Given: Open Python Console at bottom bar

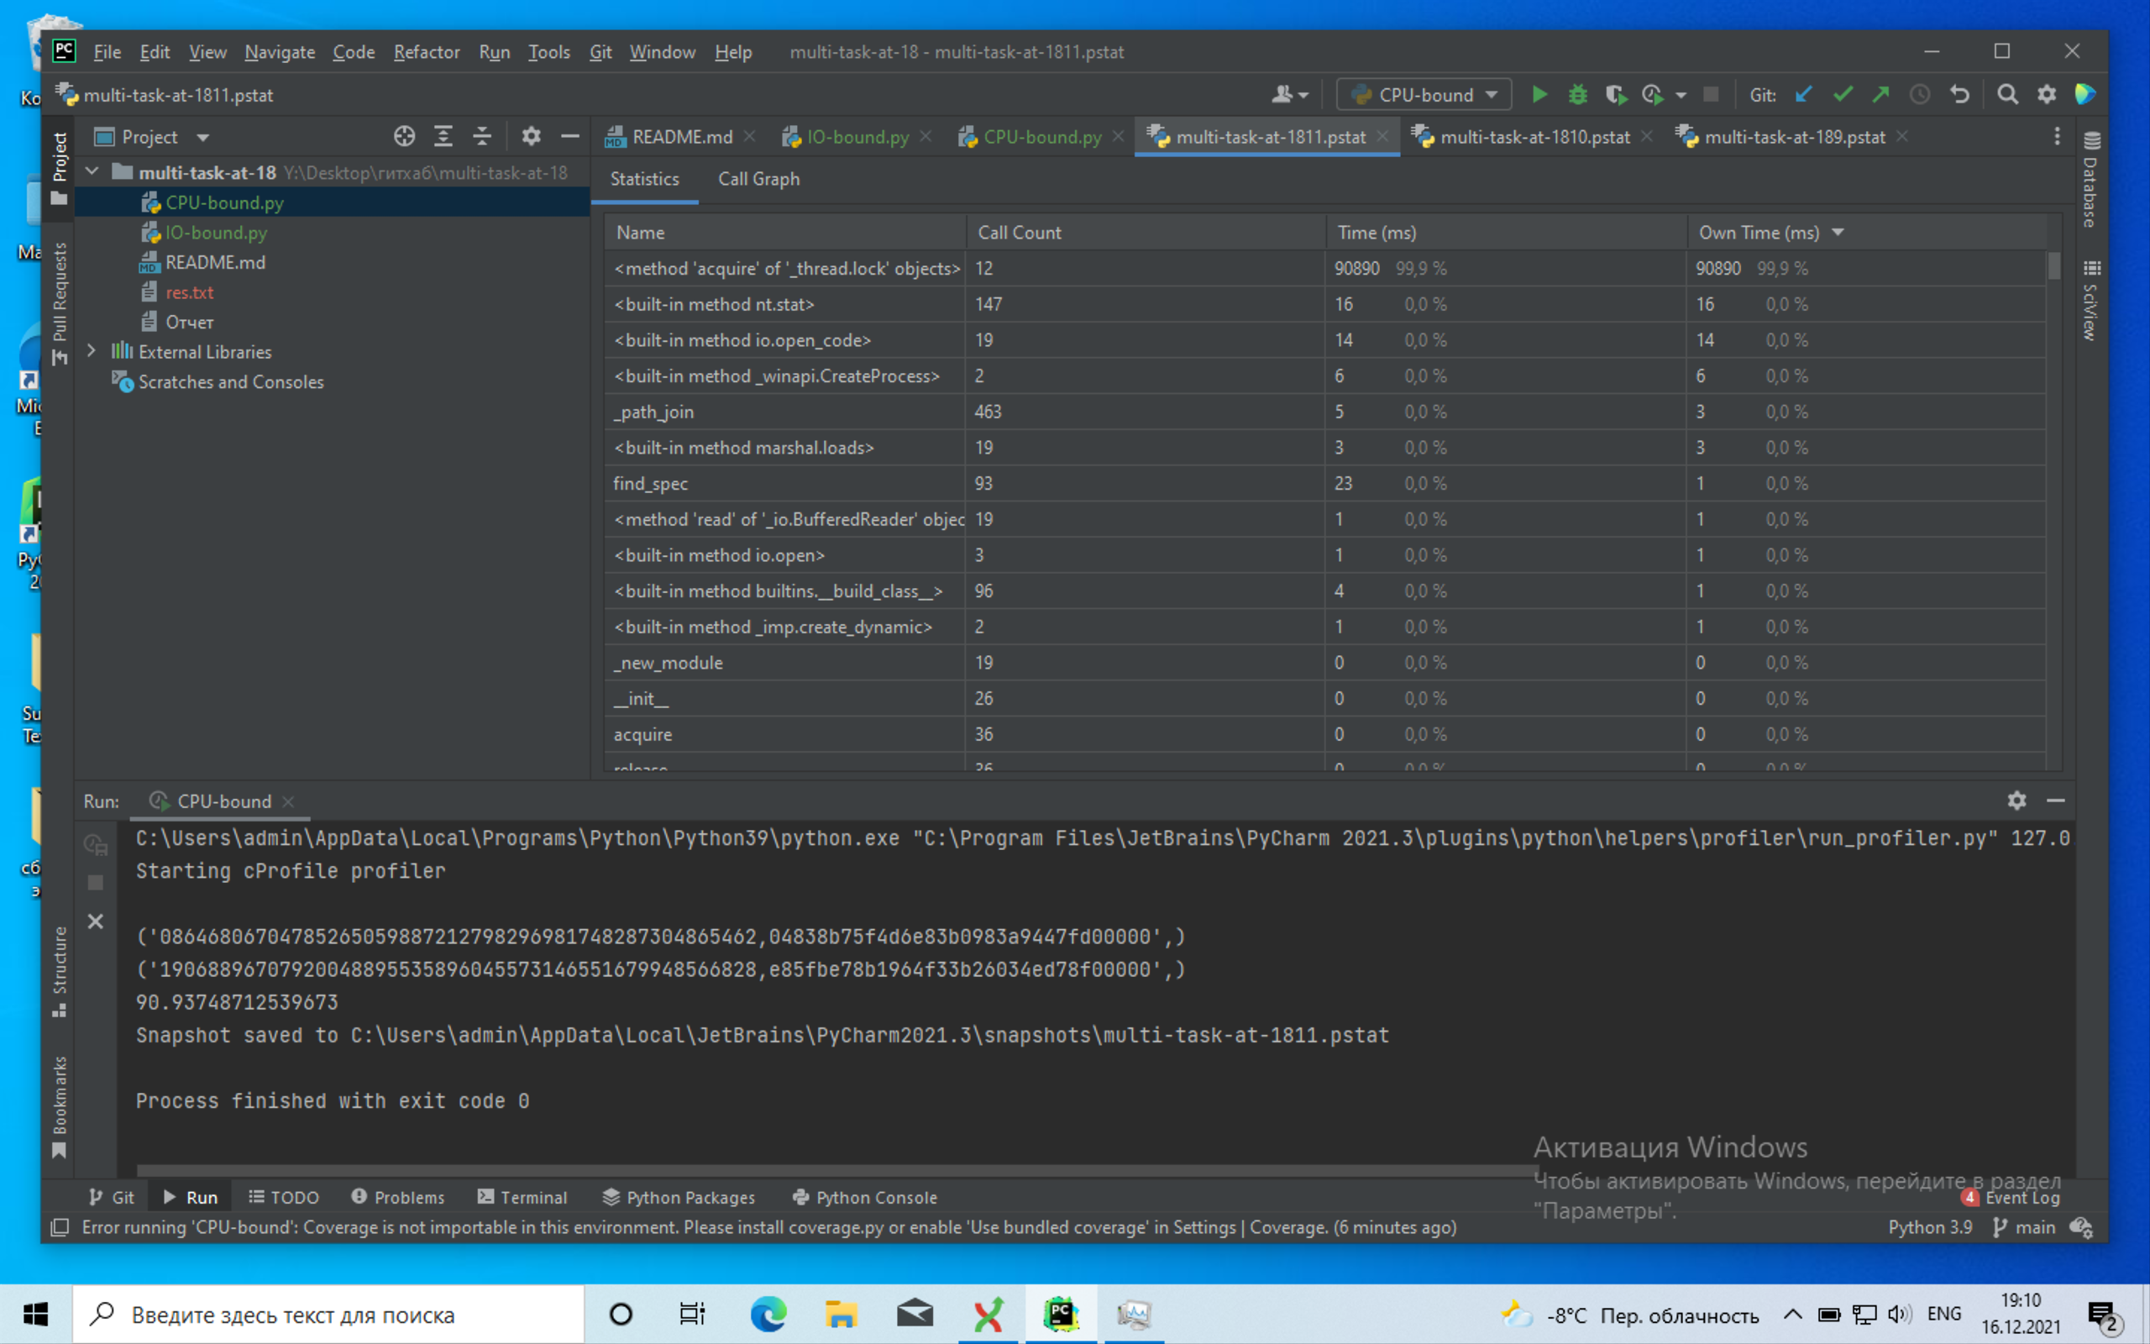Looking at the screenshot, I should coord(864,1196).
